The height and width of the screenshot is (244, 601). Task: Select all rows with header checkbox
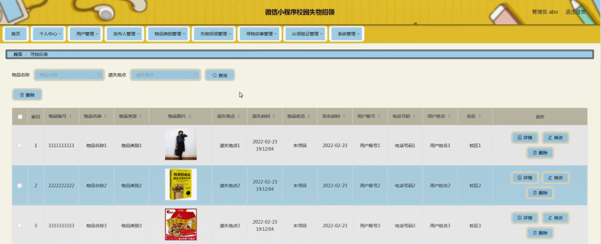[x=20, y=117]
